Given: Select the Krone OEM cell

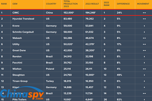Looking at the screenshot, I should tap(16, 26).
